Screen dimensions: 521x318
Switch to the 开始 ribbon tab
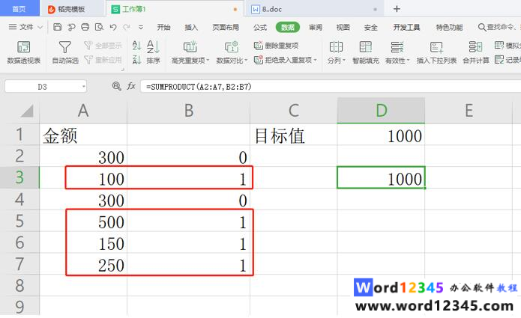click(163, 27)
